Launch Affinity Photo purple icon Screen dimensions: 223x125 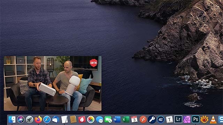[x=187, y=119]
